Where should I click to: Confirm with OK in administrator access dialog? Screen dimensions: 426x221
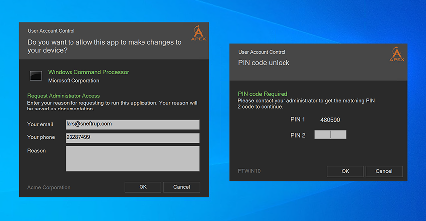[x=143, y=187]
